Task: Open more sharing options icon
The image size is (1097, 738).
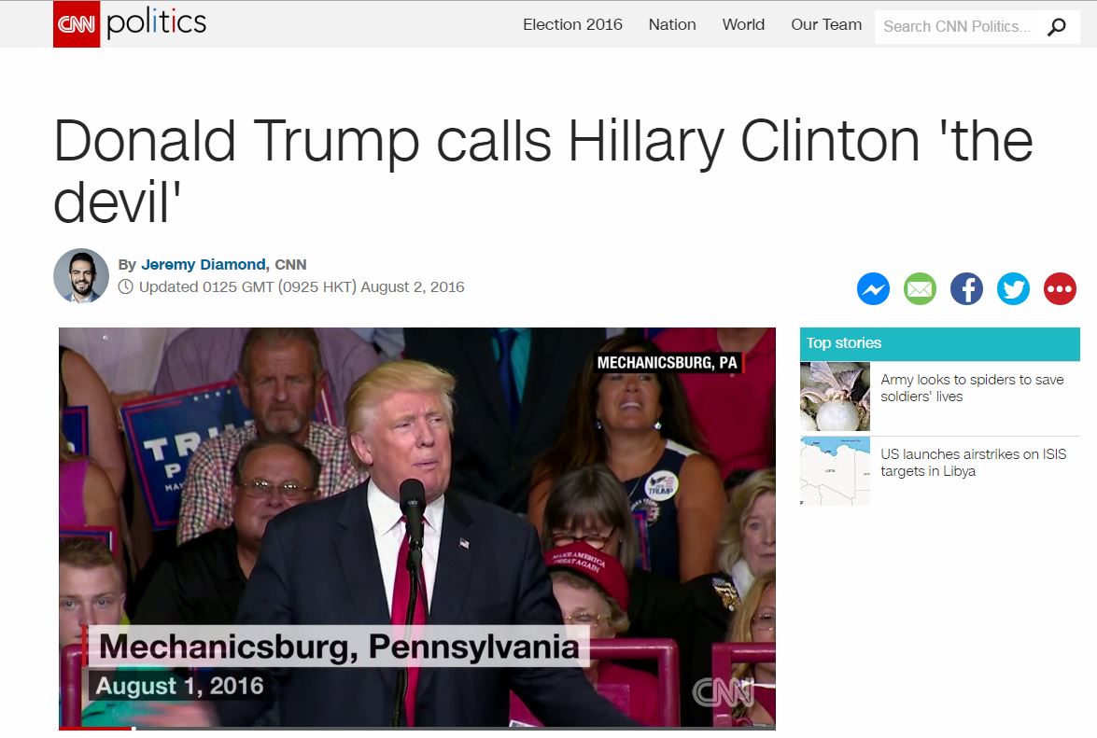Action: coord(1060,288)
